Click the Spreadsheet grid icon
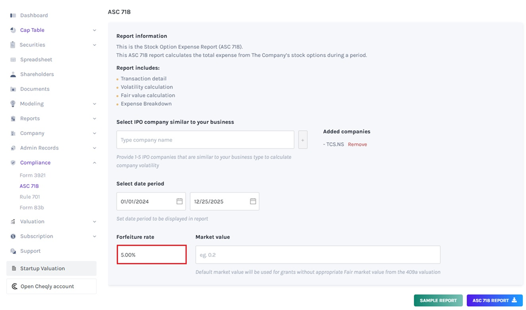The image size is (526, 310). point(13,60)
